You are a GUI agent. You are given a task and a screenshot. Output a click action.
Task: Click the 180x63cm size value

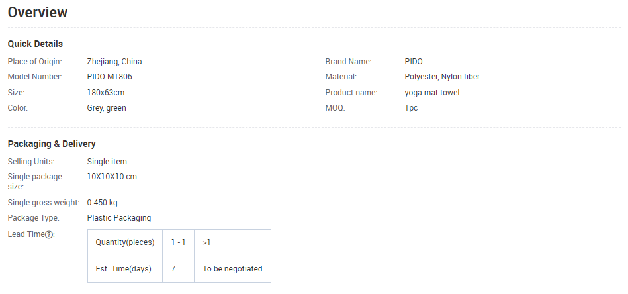[106, 93]
